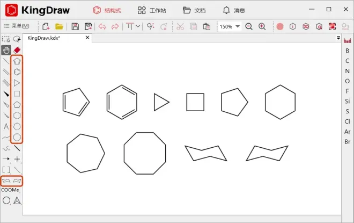
Task: Pick the cyclopentadiene ring template
Action: point(17,61)
